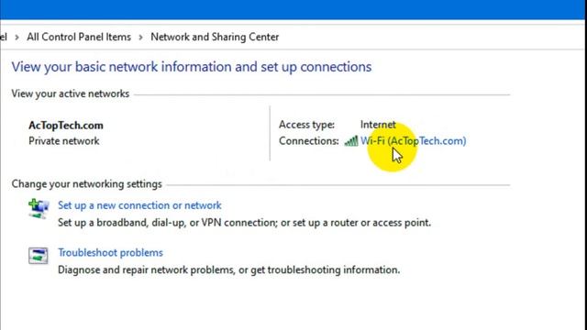Viewport: 587px width, 330px height.
Task: Expand chevron before All Control Panel Items
Action: point(17,38)
